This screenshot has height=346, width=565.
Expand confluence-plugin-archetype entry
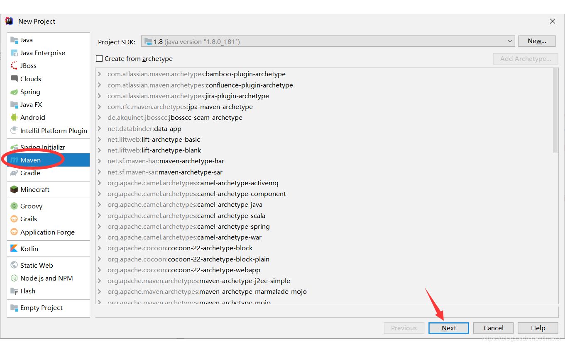coord(100,85)
